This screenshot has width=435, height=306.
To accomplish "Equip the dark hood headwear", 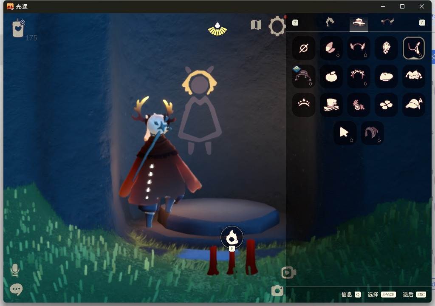I will pyautogui.click(x=372, y=133).
